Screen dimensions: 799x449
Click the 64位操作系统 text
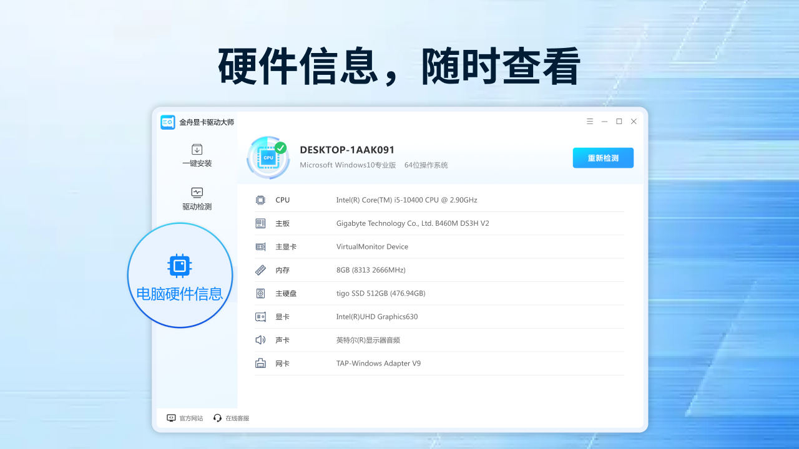426,165
